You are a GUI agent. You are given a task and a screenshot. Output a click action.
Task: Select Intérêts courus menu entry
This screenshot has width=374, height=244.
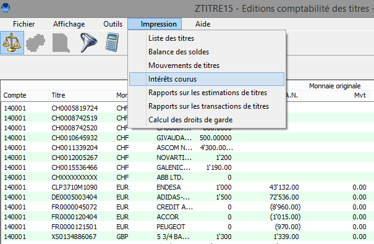(x=207, y=79)
